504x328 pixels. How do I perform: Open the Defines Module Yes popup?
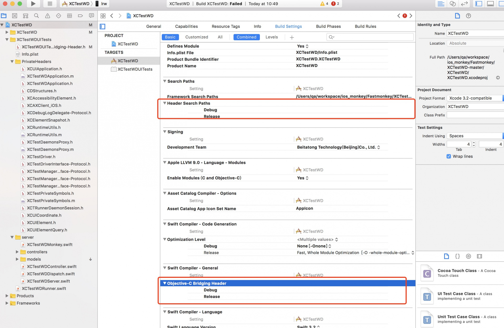[302, 46]
